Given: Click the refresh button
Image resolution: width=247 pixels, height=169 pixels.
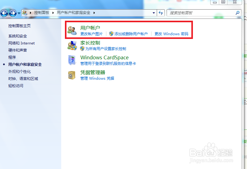Looking at the screenshot, I should coord(161,13).
